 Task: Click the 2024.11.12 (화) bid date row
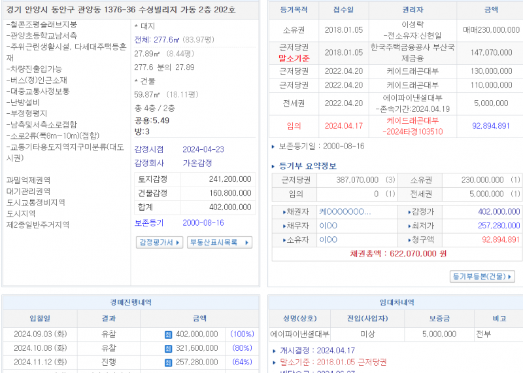(x=41, y=363)
